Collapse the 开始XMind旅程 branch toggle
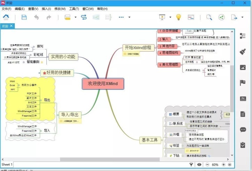The image size is (252, 171). pos(155,48)
